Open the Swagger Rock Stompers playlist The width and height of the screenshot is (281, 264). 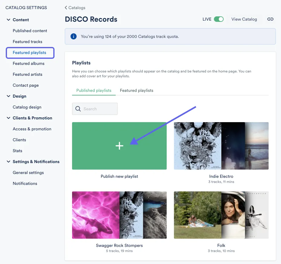point(119,215)
